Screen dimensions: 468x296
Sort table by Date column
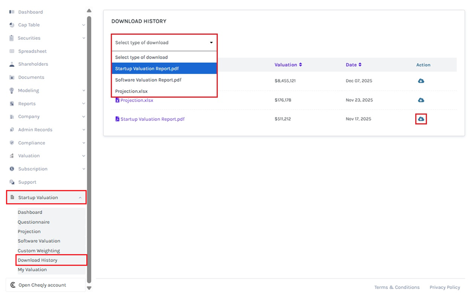(353, 65)
